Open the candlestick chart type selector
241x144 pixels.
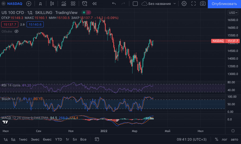click(x=52, y=3)
